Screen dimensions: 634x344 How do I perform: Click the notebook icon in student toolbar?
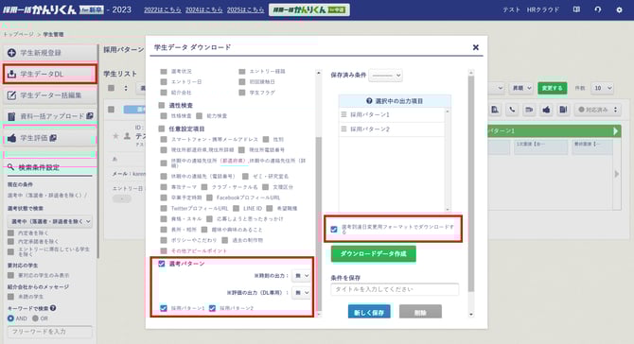pyautogui.click(x=563, y=110)
